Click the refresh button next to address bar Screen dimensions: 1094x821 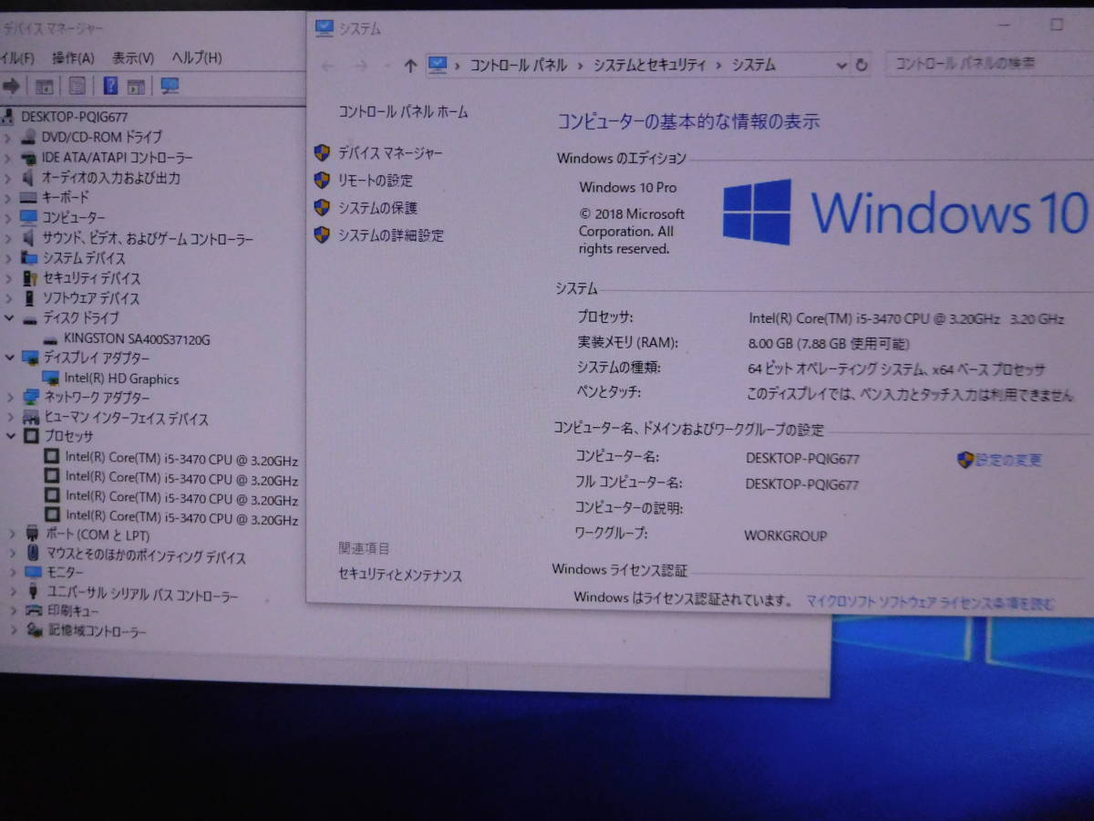(862, 66)
